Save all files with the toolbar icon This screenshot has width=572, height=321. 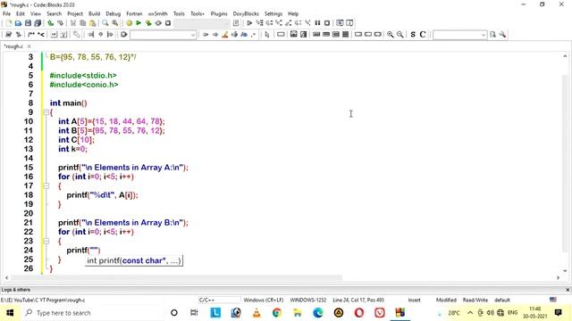click(x=38, y=23)
